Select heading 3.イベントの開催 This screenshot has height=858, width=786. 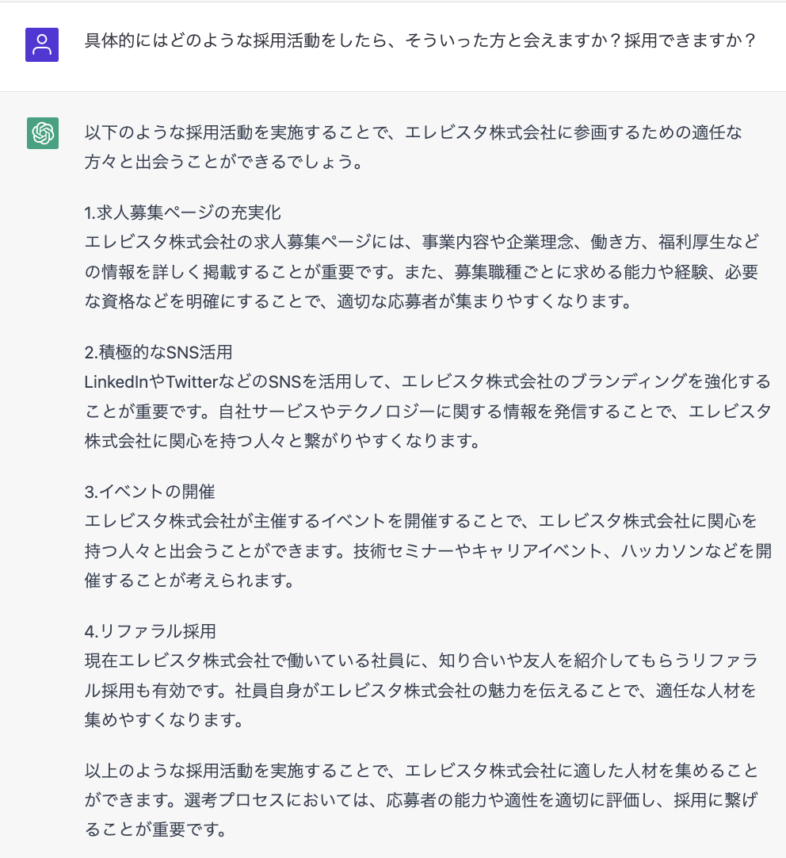click(150, 492)
